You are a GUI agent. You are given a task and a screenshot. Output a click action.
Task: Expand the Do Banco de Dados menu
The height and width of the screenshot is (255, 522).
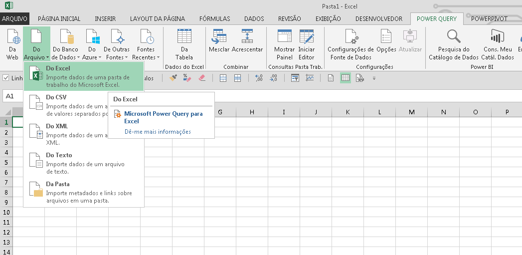(66, 44)
